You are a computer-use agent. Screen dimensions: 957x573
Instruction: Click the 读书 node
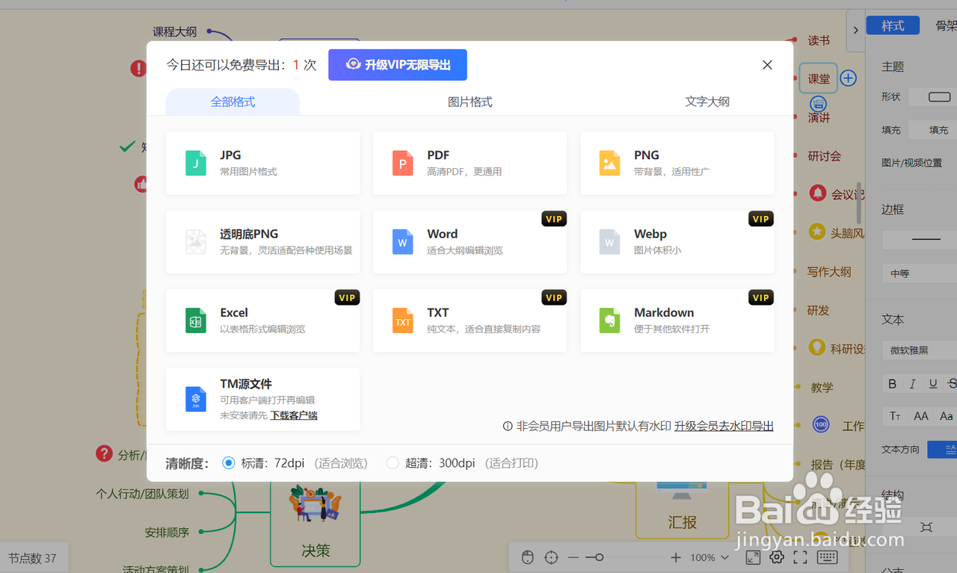[819, 40]
